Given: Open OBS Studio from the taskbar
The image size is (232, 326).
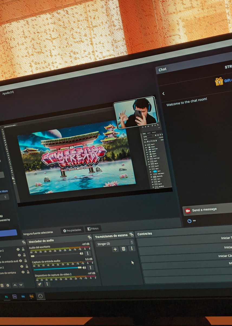Looking at the screenshot, I should click(41, 296).
